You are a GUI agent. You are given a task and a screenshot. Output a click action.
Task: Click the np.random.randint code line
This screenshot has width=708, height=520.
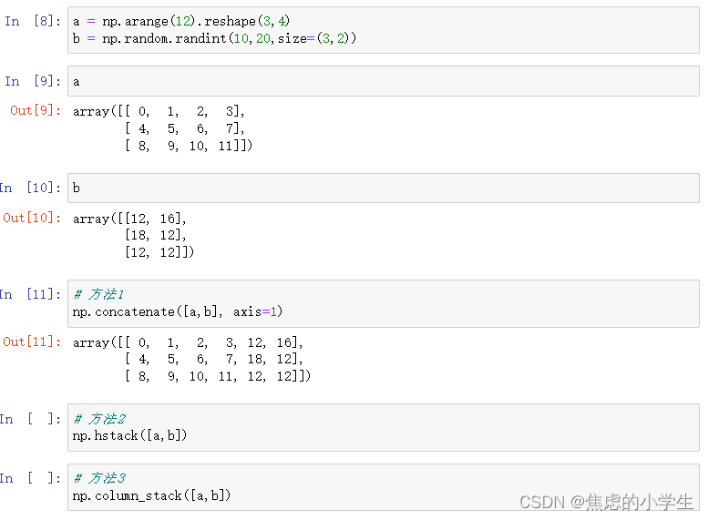[214, 38]
